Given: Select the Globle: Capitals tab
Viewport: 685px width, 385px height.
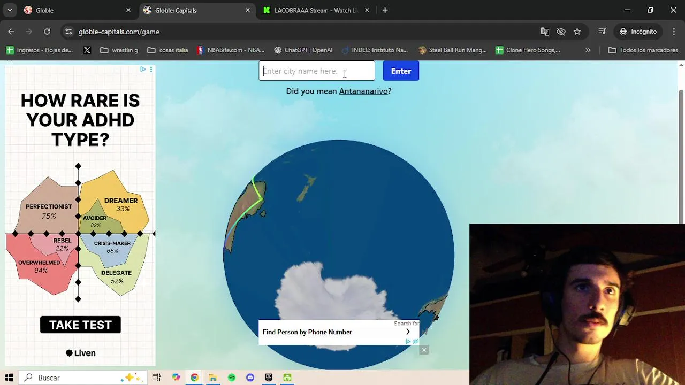Looking at the screenshot, I should coord(196,10).
